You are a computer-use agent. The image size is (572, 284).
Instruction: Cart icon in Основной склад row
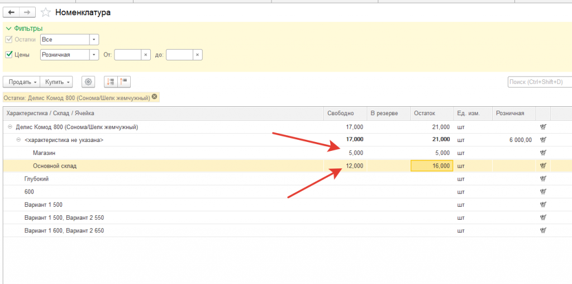click(x=543, y=165)
